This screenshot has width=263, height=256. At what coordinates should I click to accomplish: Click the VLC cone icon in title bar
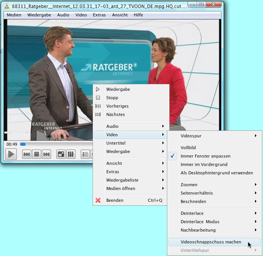(x=7, y=6)
